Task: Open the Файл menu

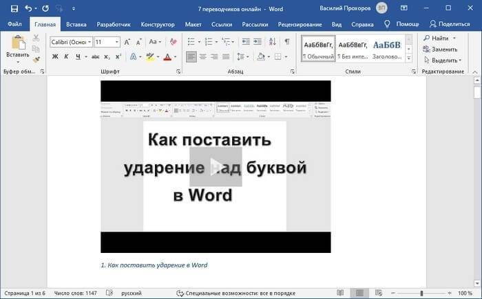Action: pyautogui.click(x=14, y=24)
